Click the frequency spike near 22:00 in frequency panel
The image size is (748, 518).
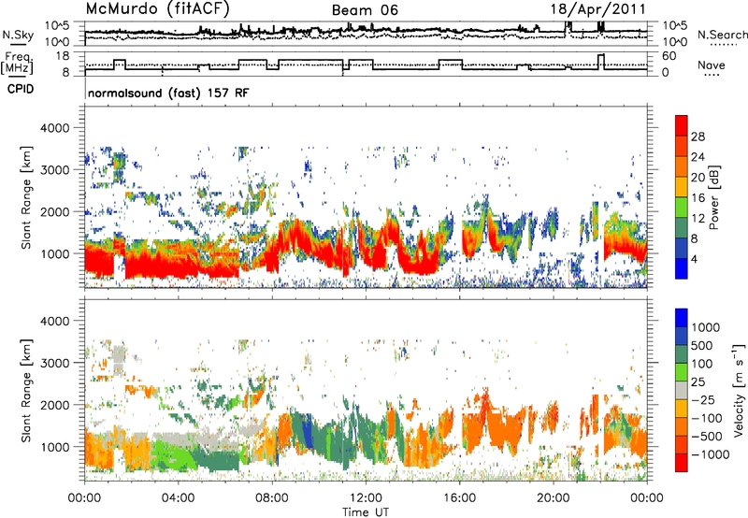tap(601, 62)
